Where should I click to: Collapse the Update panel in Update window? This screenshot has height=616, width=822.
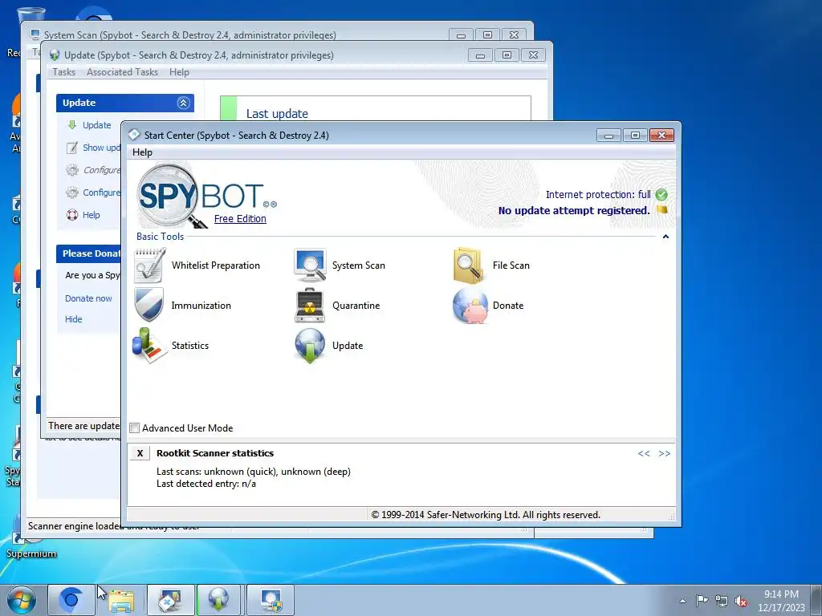point(183,103)
